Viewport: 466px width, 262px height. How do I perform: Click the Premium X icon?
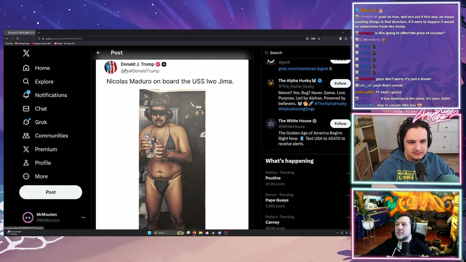(26, 149)
